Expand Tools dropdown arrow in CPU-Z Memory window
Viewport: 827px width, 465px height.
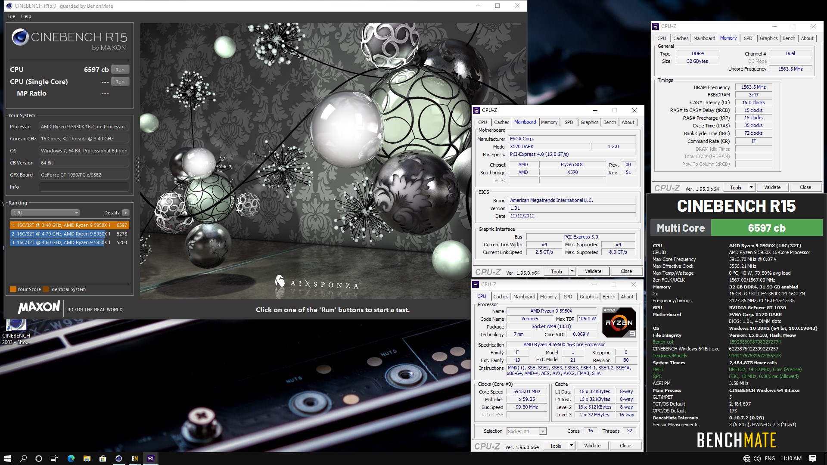[x=751, y=187]
